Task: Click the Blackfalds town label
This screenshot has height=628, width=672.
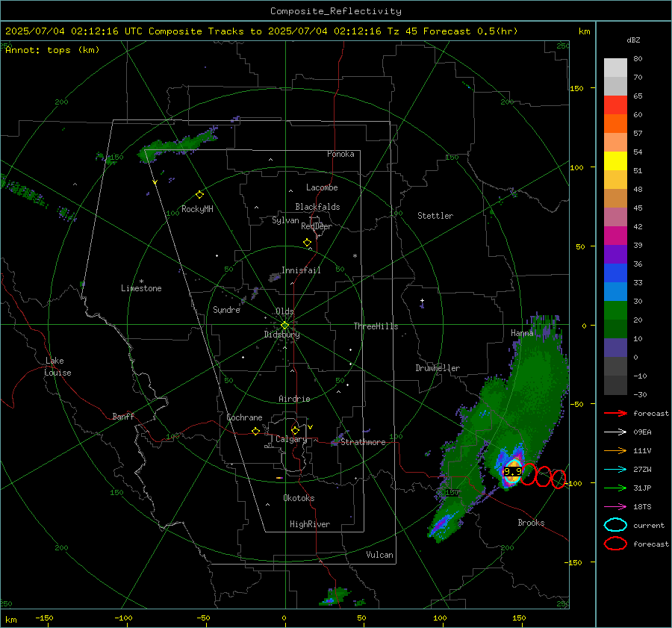Action: [317, 207]
